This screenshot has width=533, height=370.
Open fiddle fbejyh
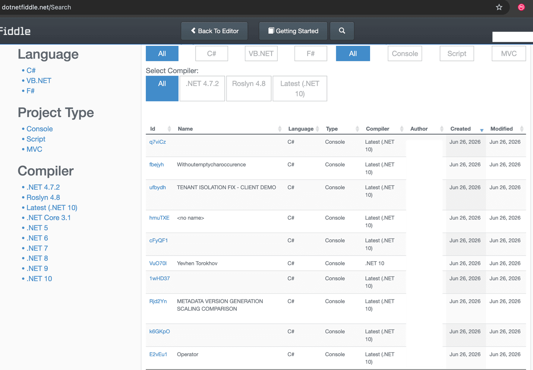157,165
